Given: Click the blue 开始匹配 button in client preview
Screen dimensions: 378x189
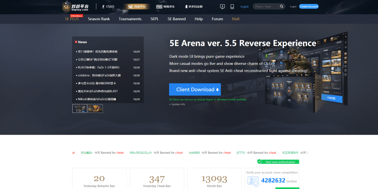Looking at the screenshot, I should pos(332,98).
